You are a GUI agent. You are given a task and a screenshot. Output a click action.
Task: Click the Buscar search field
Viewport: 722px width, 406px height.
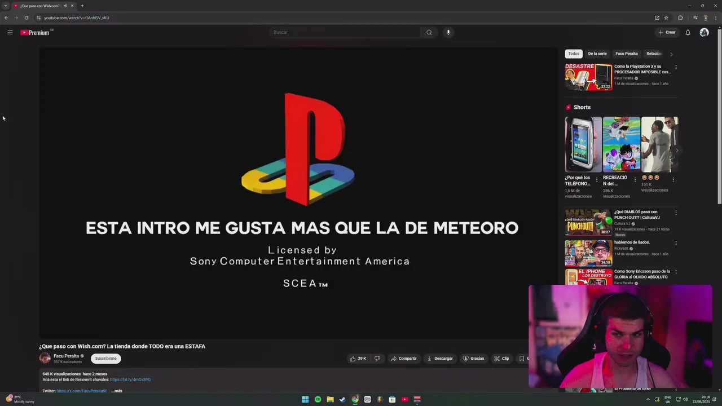tap(345, 32)
